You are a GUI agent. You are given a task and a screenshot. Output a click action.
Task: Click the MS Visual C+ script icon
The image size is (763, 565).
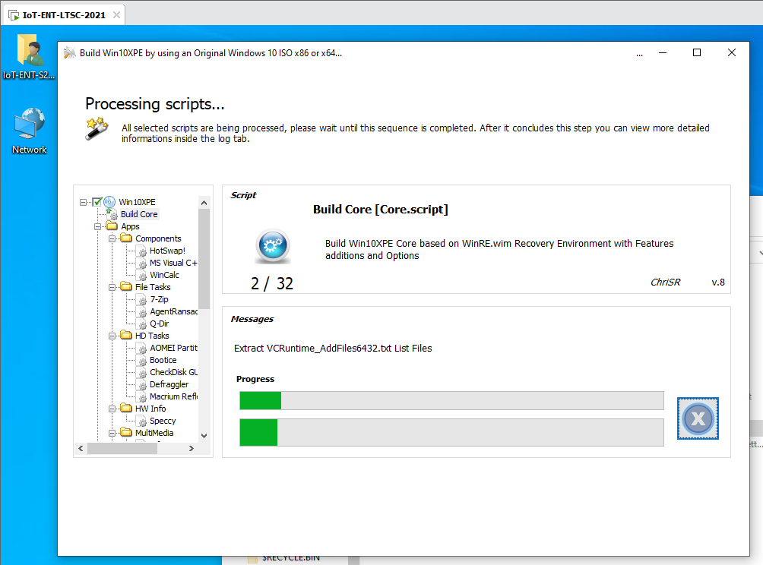(141, 263)
